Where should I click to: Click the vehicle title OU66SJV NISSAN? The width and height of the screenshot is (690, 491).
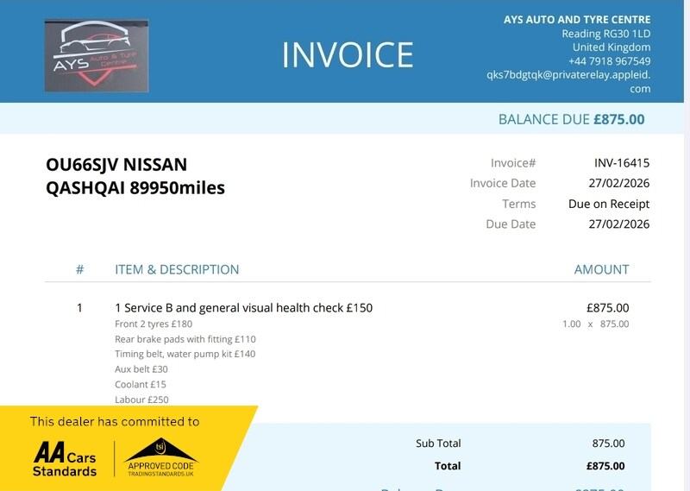[x=116, y=165]
